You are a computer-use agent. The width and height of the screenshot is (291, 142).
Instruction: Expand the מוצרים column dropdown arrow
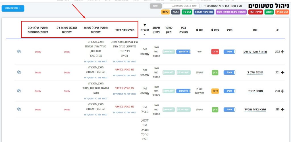click(145, 35)
